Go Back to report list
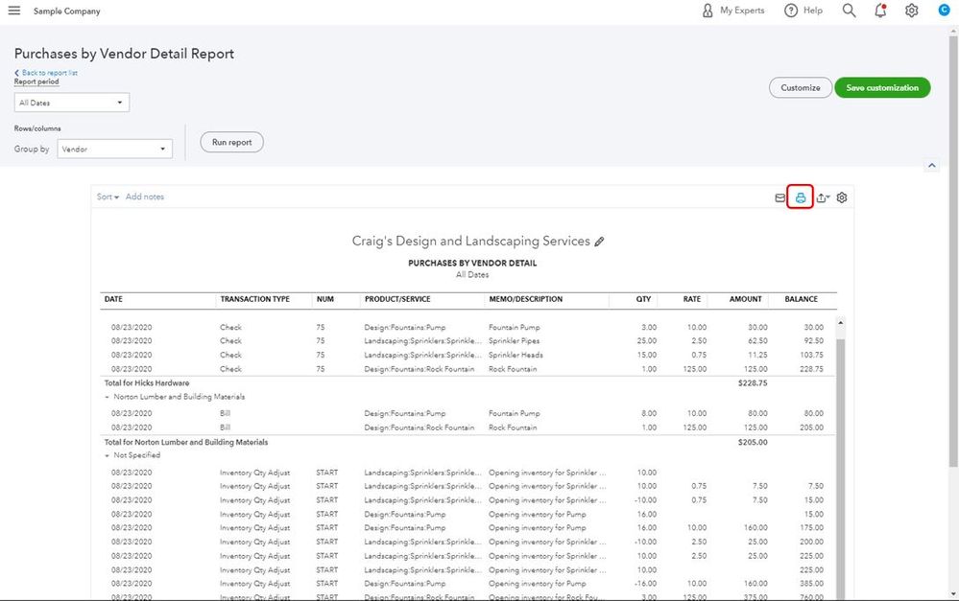The height and width of the screenshot is (601, 959). point(46,73)
